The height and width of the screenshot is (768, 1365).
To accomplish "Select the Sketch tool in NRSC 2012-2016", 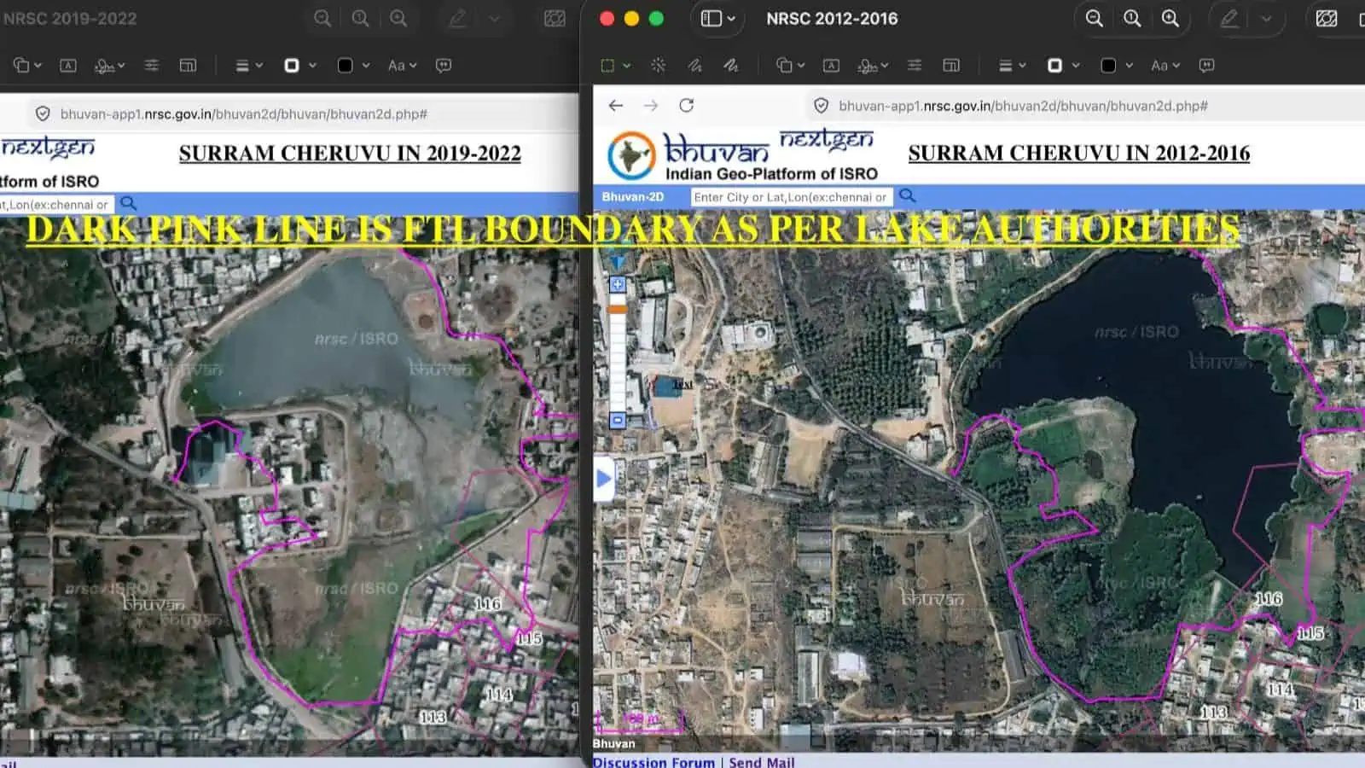I will tap(694, 65).
